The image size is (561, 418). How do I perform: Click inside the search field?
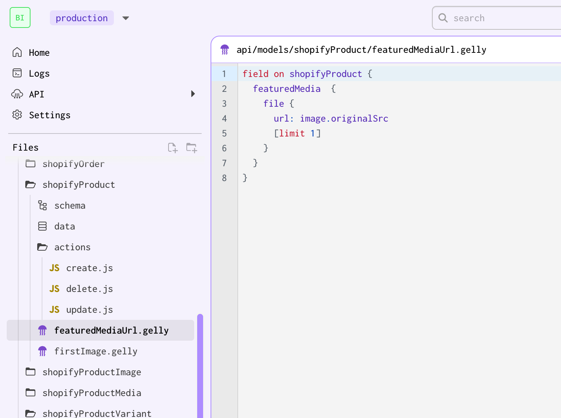coord(495,17)
